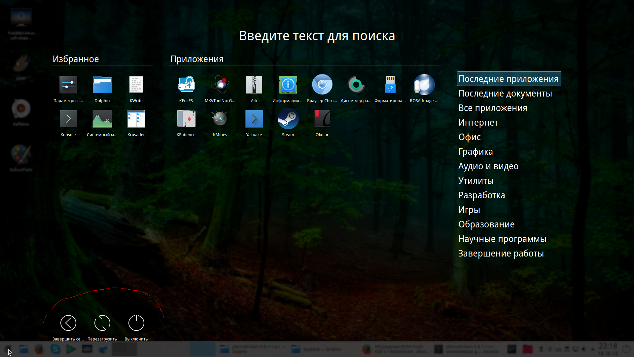Open Firefox from the taskbar
The width and height of the screenshot is (634, 357).
point(40,349)
